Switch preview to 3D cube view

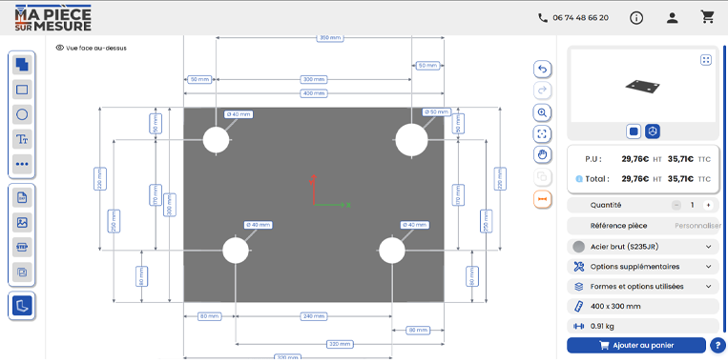(x=653, y=131)
